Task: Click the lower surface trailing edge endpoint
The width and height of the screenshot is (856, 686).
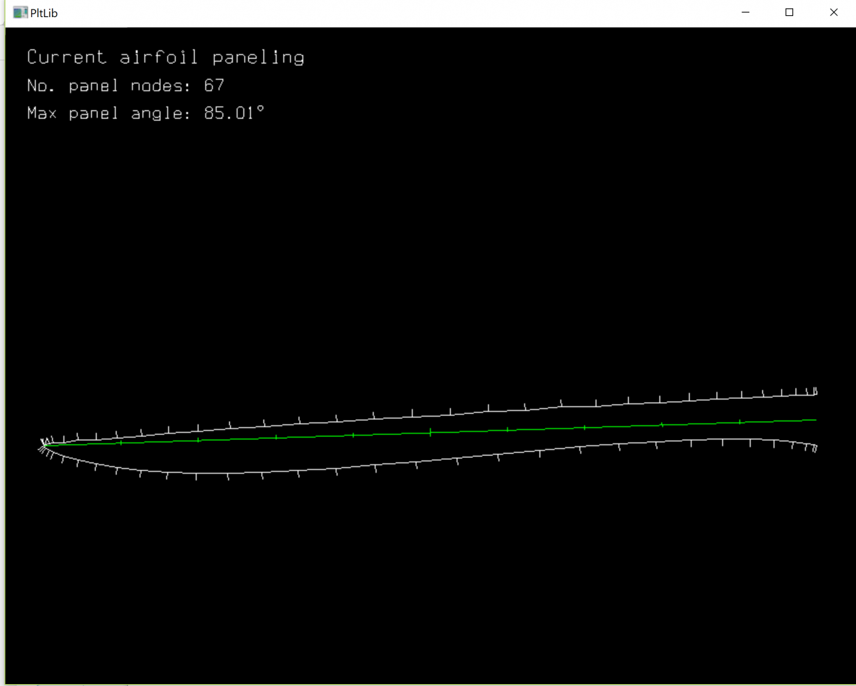Action: tap(815, 446)
